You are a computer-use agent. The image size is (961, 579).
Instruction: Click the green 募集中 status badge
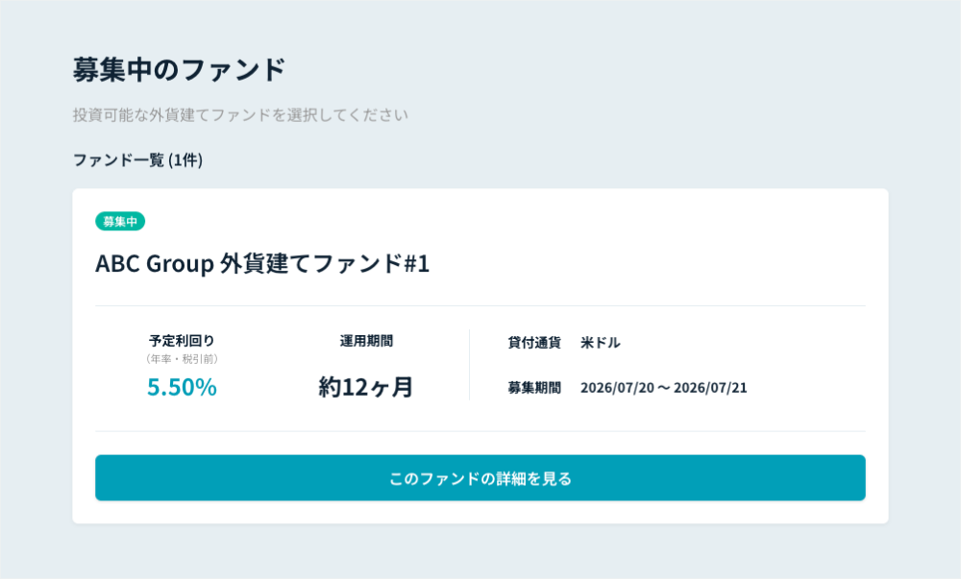(120, 221)
